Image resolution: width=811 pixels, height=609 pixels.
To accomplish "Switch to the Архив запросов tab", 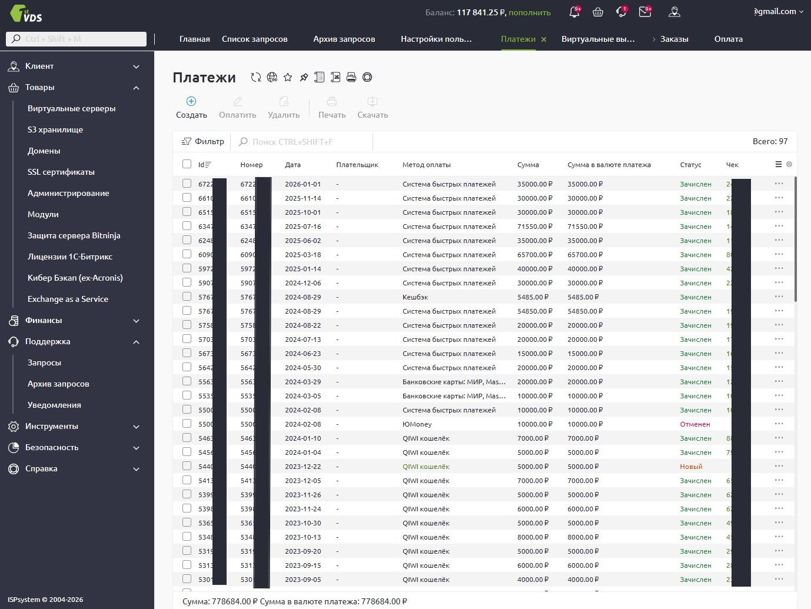I will point(344,39).
